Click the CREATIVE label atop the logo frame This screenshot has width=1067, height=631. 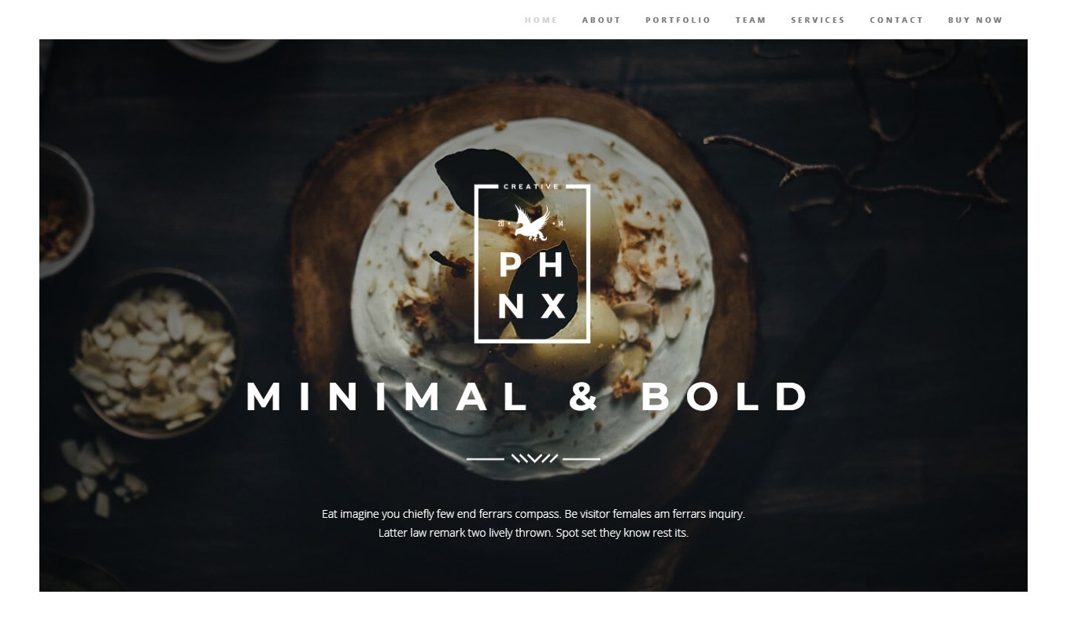pos(531,187)
